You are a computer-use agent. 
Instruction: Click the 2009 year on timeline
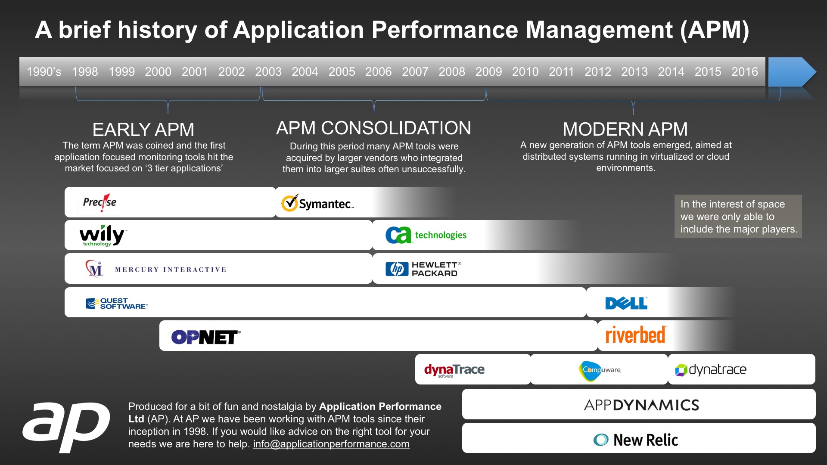pyautogui.click(x=488, y=72)
